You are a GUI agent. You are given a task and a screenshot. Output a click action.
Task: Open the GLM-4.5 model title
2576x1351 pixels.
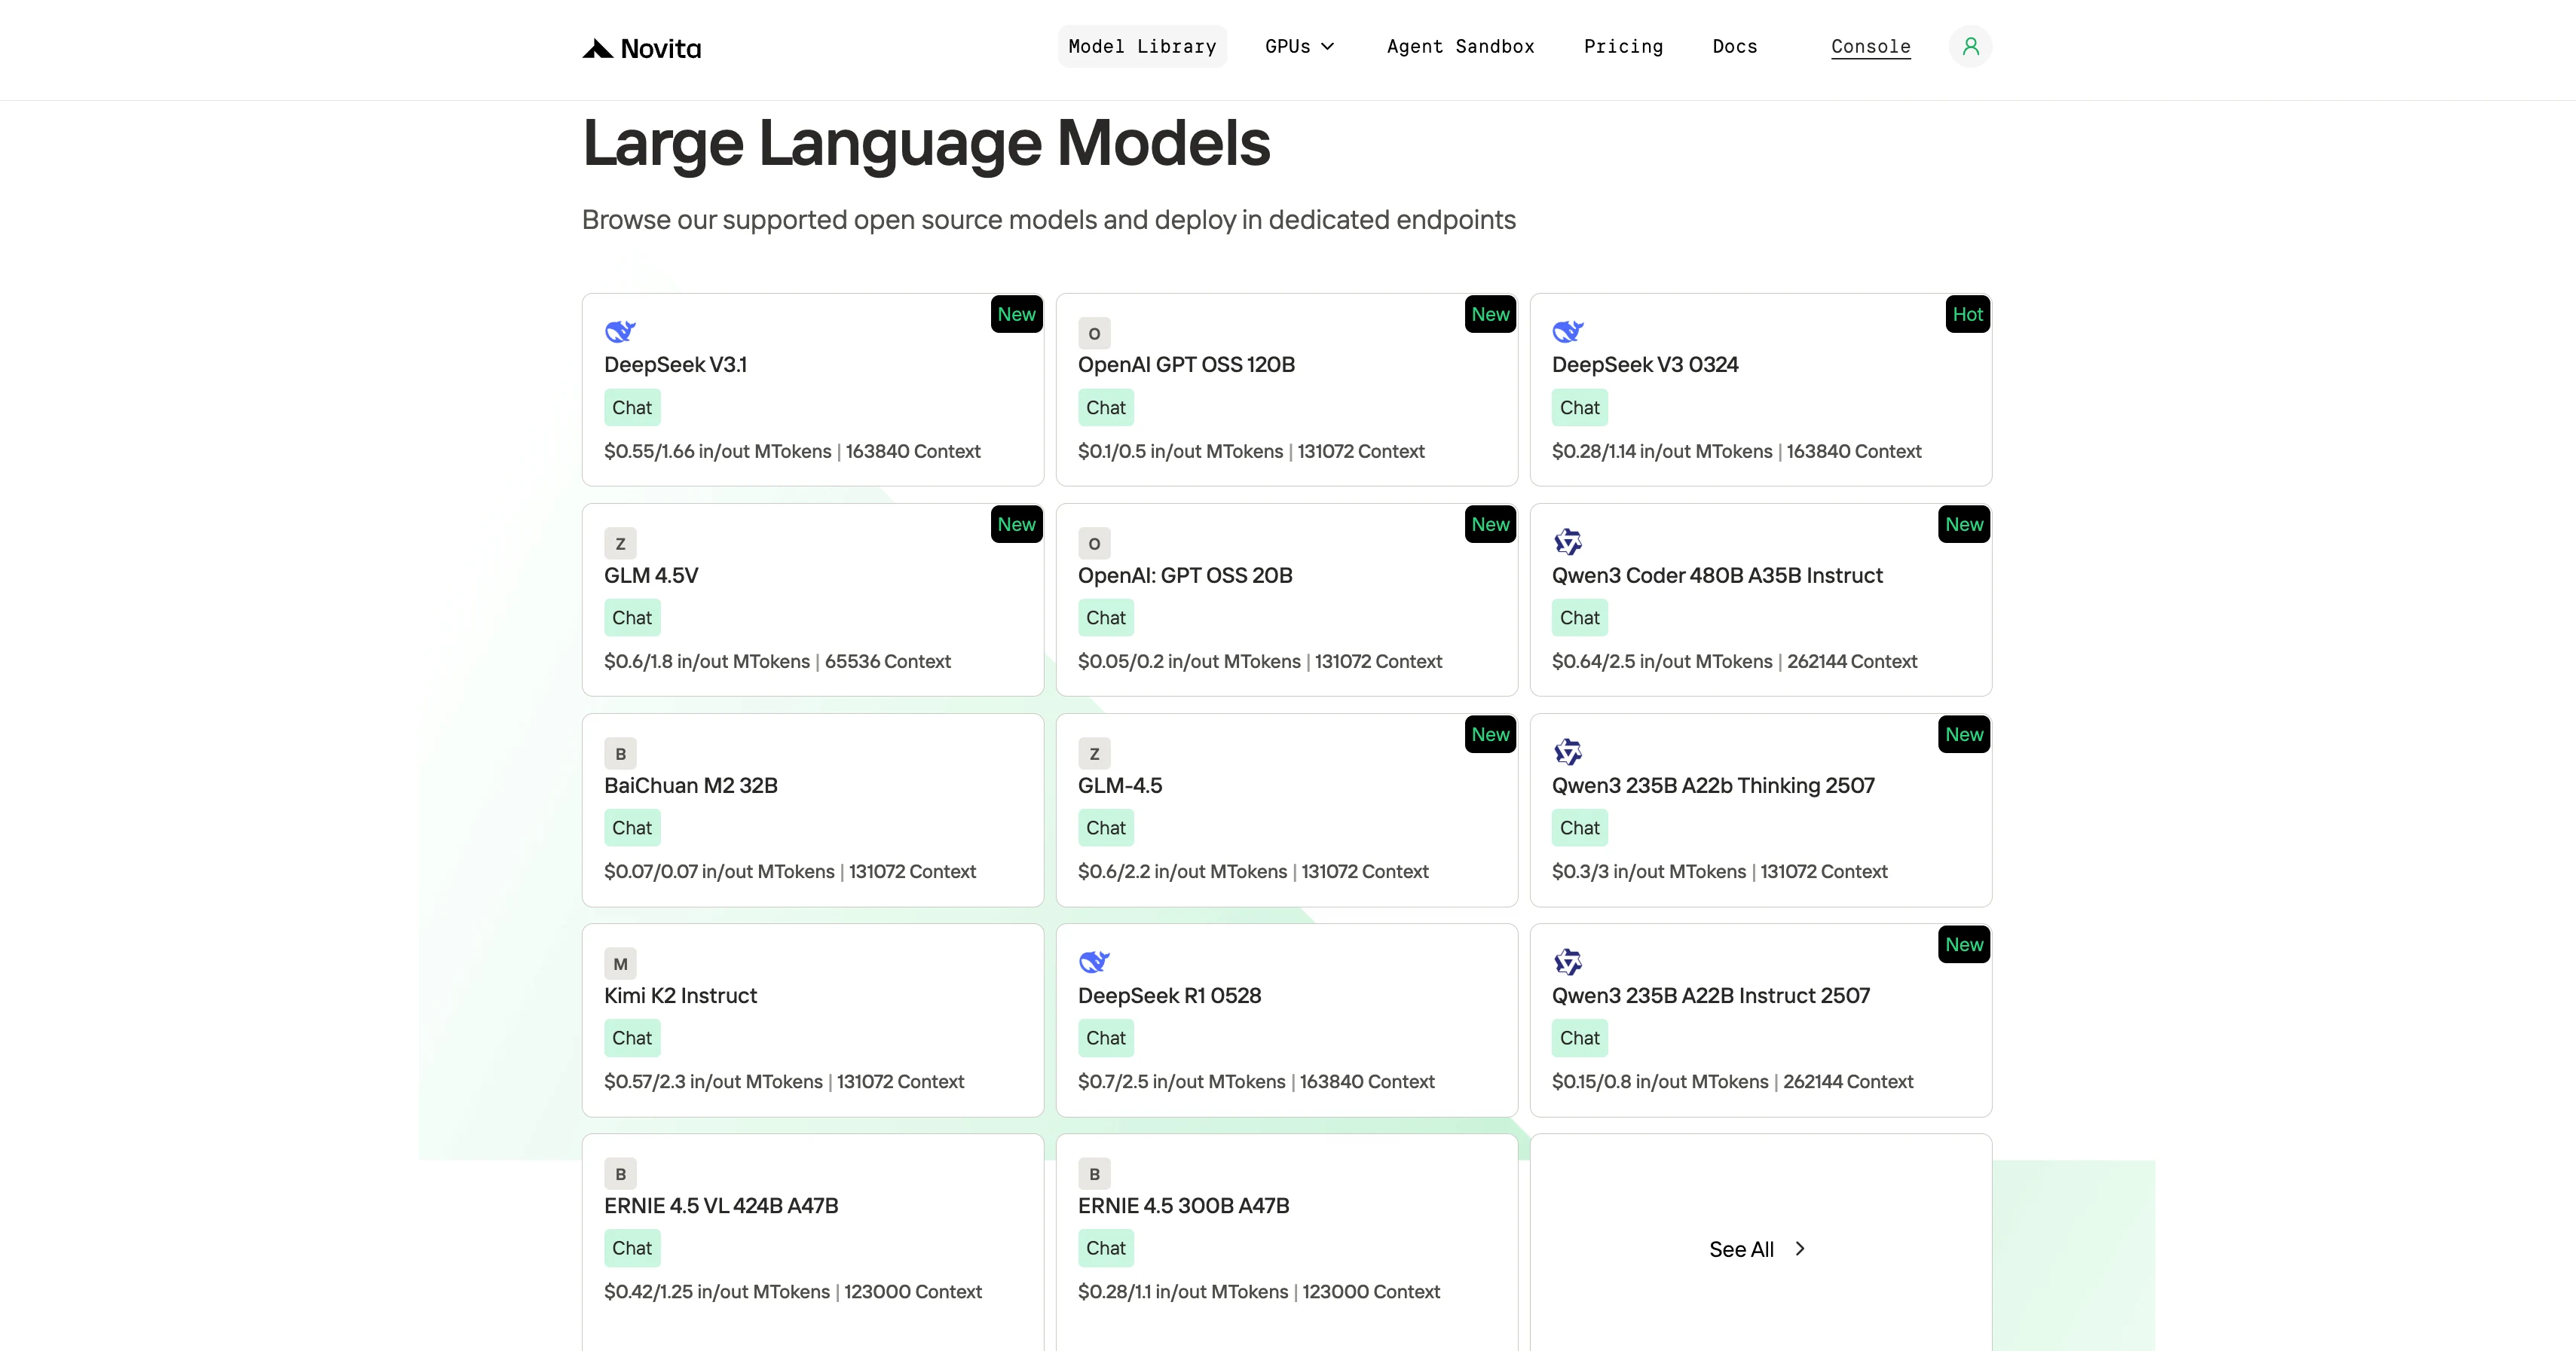click(1120, 785)
